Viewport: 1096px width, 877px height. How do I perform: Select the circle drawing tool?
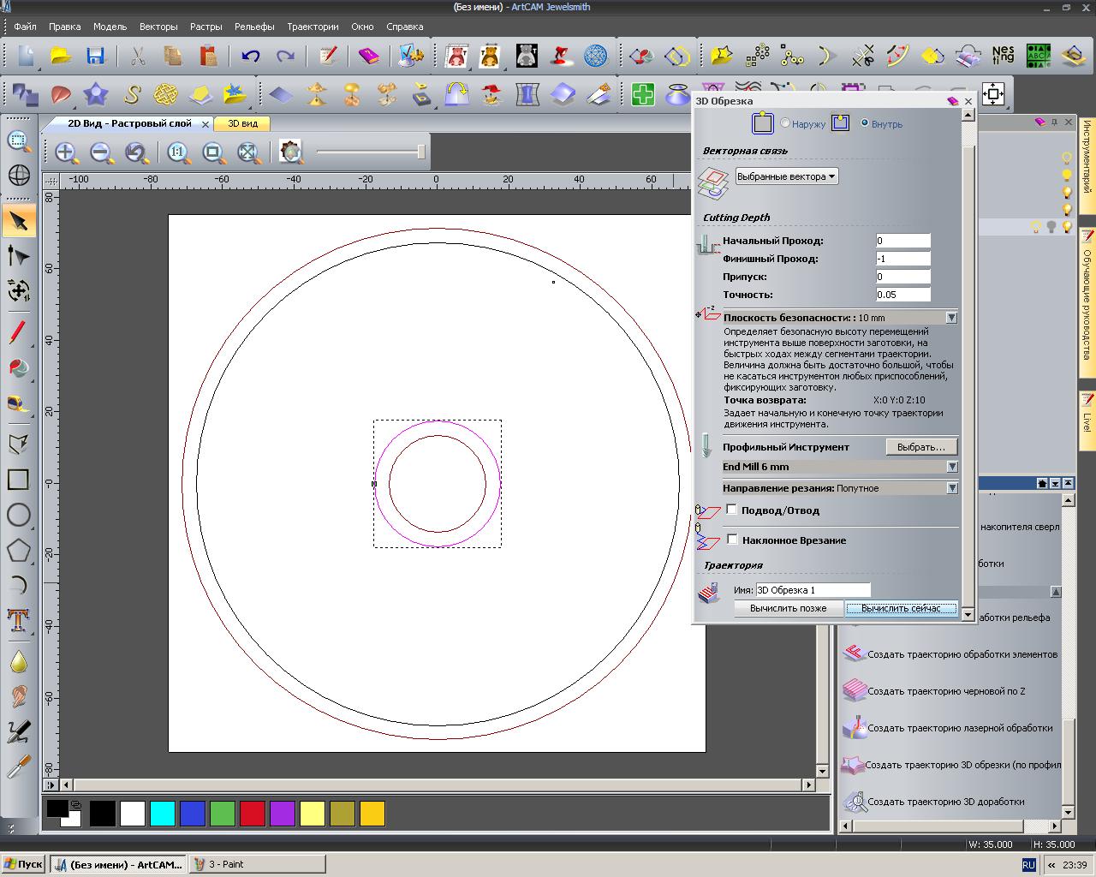18,515
